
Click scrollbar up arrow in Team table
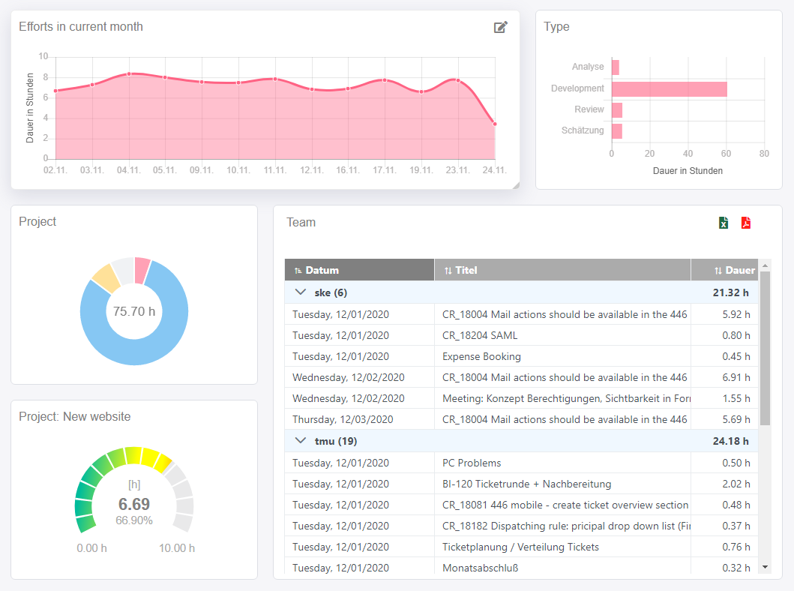(x=765, y=265)
